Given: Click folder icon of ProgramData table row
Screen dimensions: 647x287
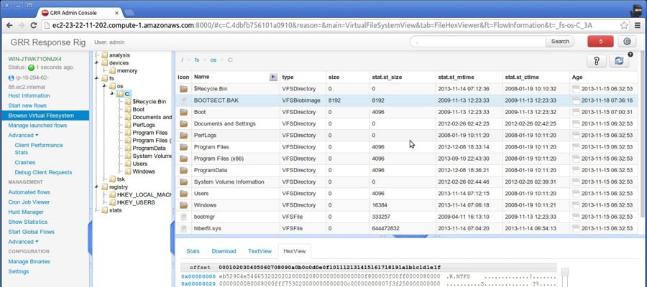Looking at the screenshot, I should (x=183, y=170).
